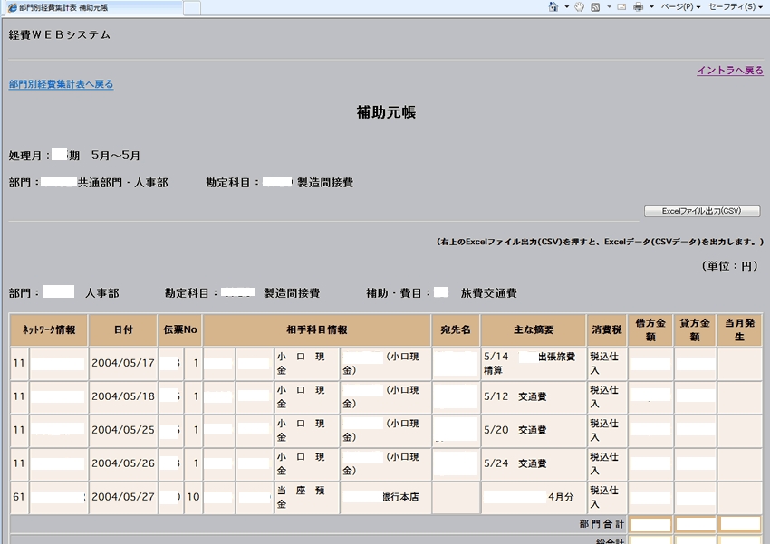Click the 経費WEBシステム title text
Screen dimensions: 770x544
(x=60, y=34)
